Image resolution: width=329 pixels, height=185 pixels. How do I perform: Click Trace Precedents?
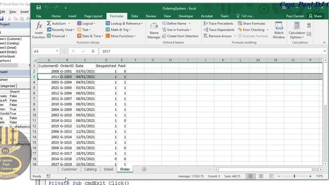[x=218, y=24]
